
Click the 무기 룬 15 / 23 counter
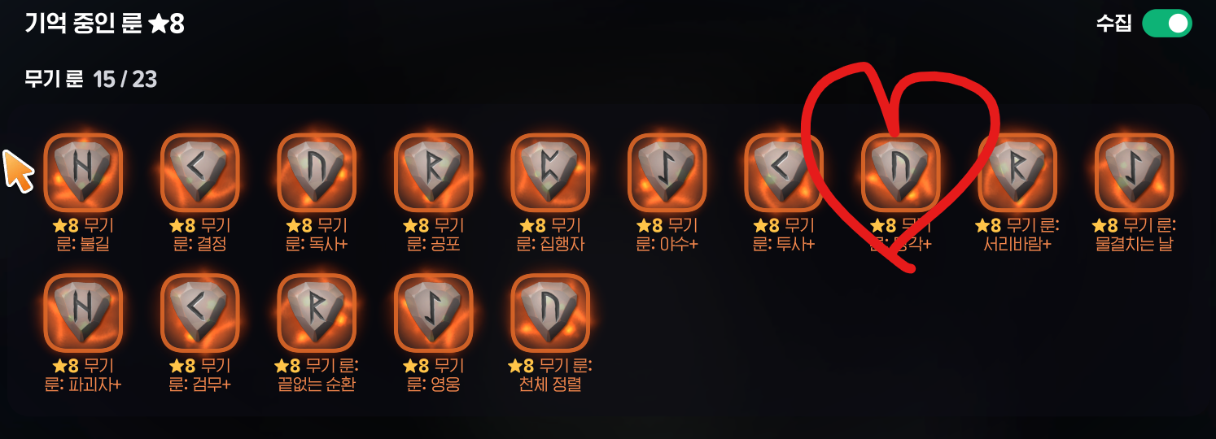[x=90, y=79]
